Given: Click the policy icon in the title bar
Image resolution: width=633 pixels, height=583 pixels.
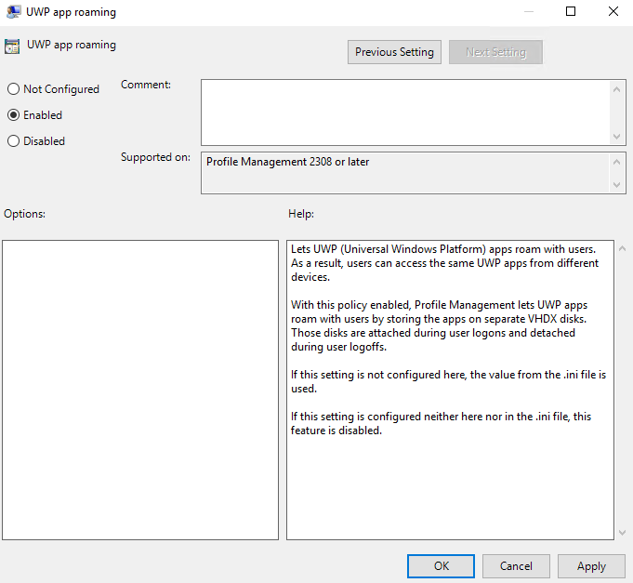Looking at the screenshot, I should [x=12, y=12].
